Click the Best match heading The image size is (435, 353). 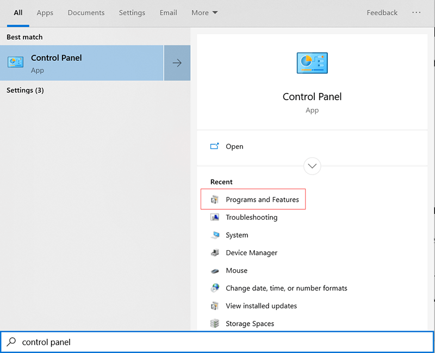[24, 37]
